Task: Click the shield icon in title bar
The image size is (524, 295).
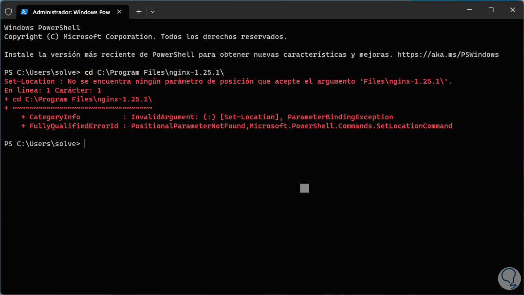Action: tap(8, 12)
